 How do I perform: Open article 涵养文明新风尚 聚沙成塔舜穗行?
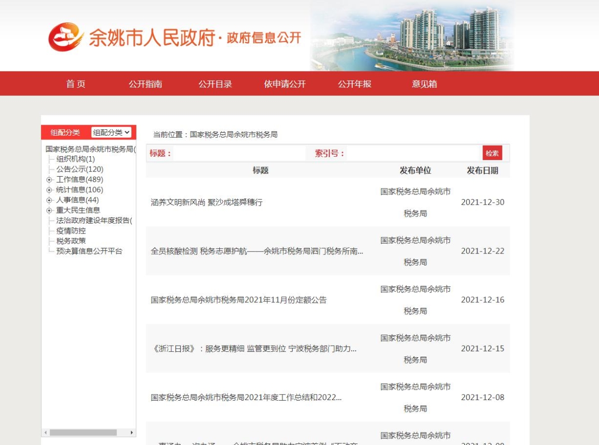206,203
